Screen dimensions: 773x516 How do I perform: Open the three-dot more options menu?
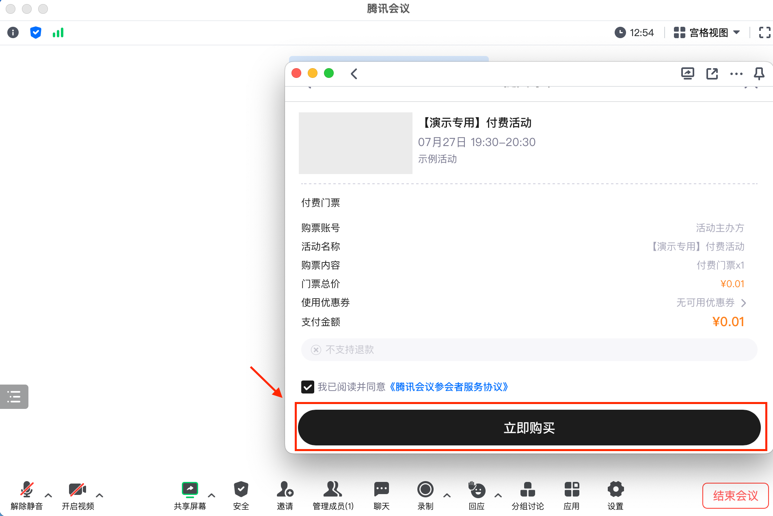point(736,74)
